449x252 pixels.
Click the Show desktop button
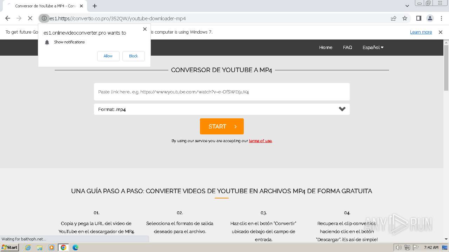tap(445, 247)
